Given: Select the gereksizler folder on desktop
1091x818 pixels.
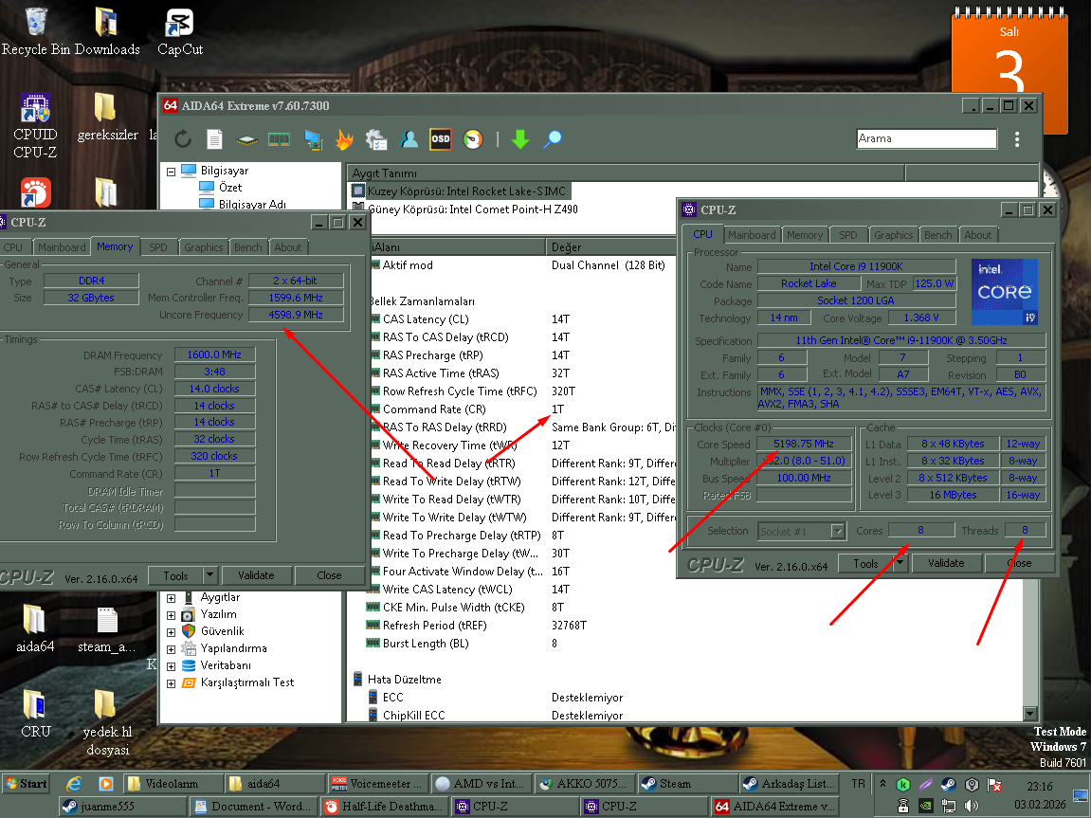Looking at the screenshot, I should pos(107,118).
